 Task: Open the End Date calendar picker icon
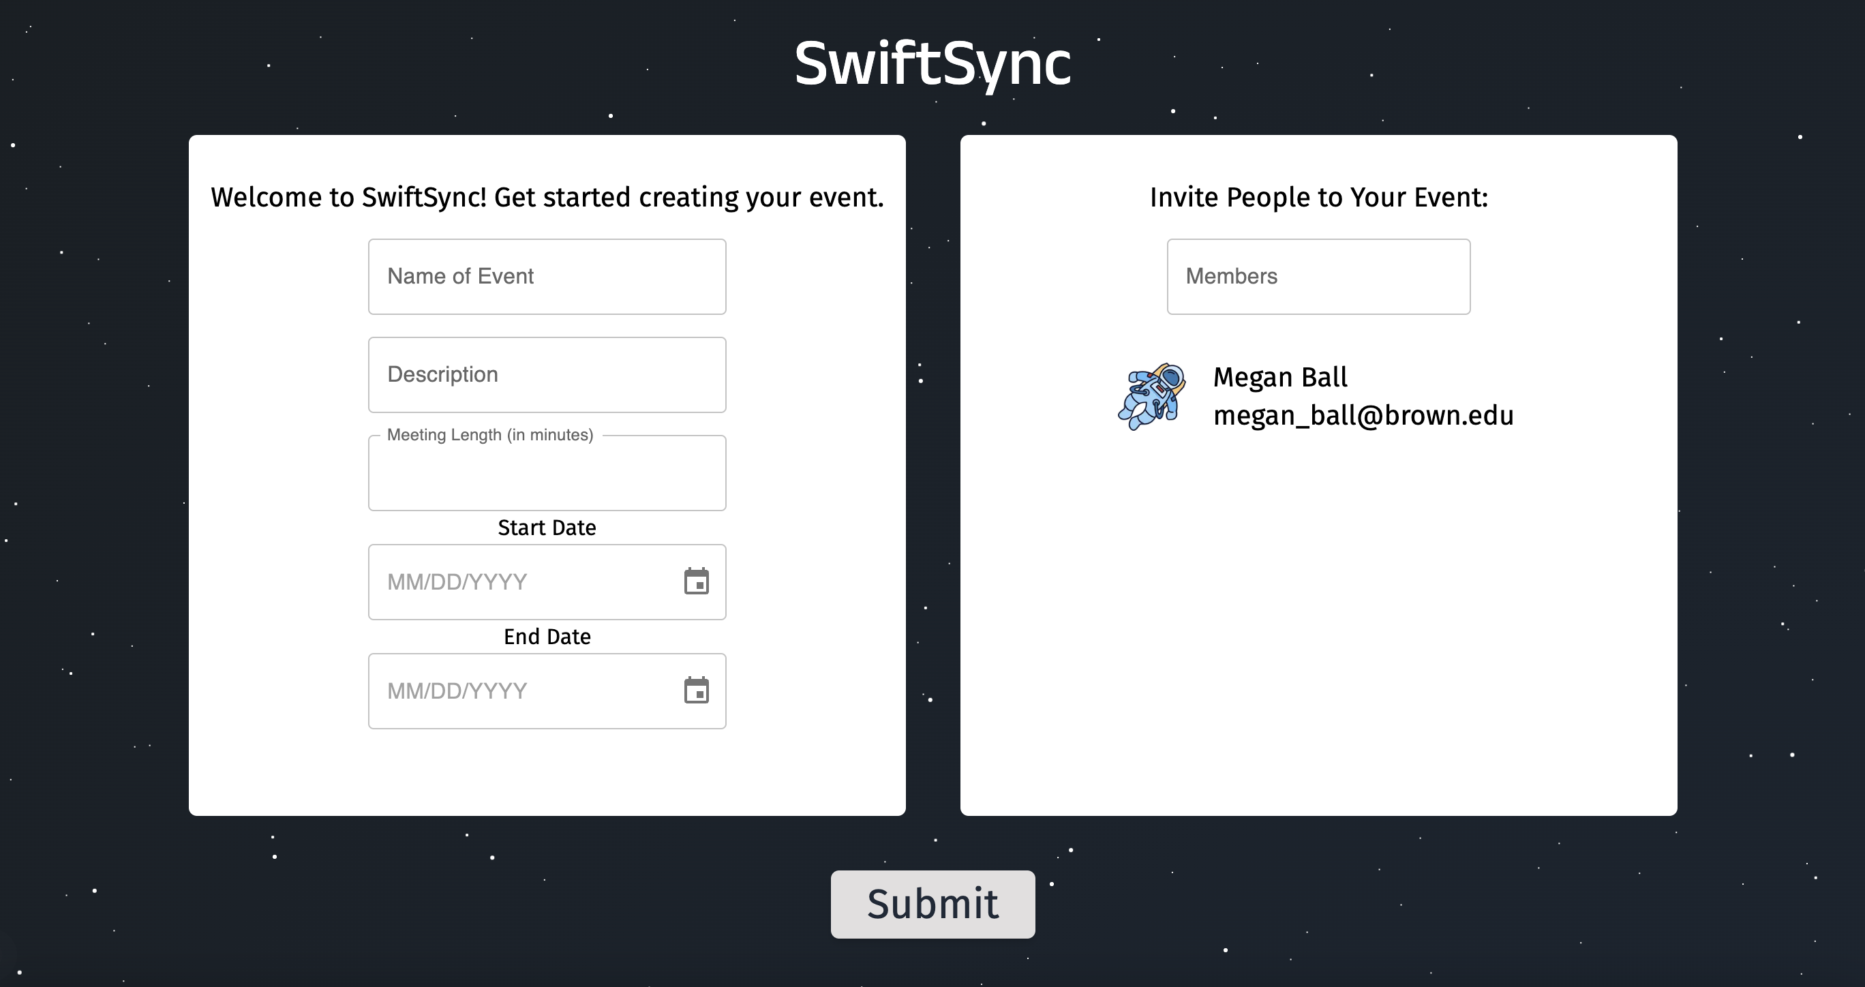click(696, 690)
